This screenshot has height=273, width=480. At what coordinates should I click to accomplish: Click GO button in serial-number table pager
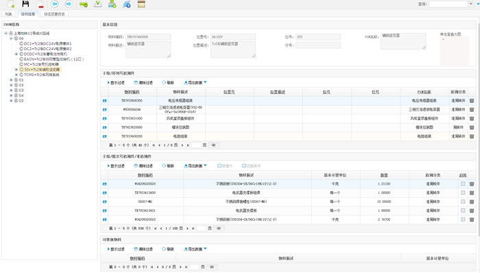pos(214,145)
